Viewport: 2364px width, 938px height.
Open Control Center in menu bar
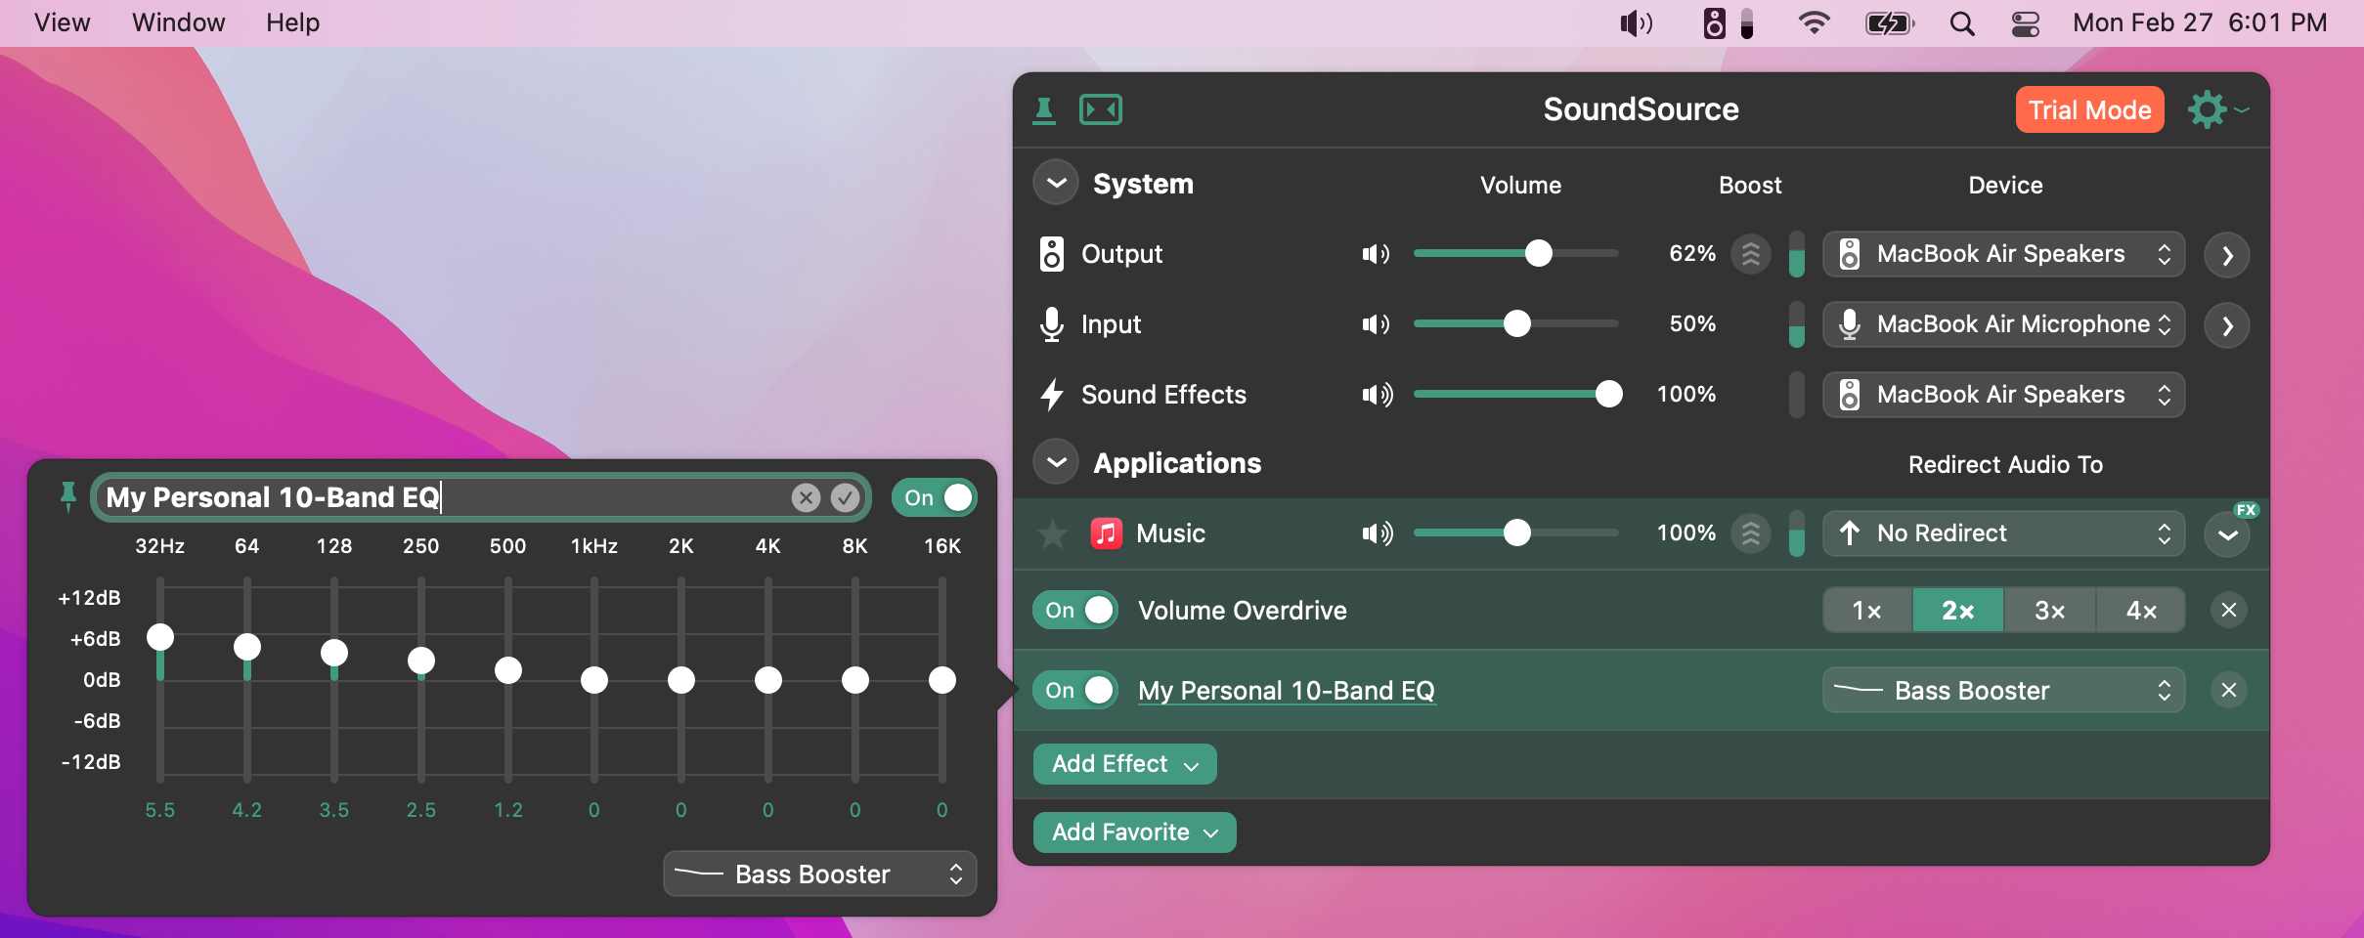2025,22
